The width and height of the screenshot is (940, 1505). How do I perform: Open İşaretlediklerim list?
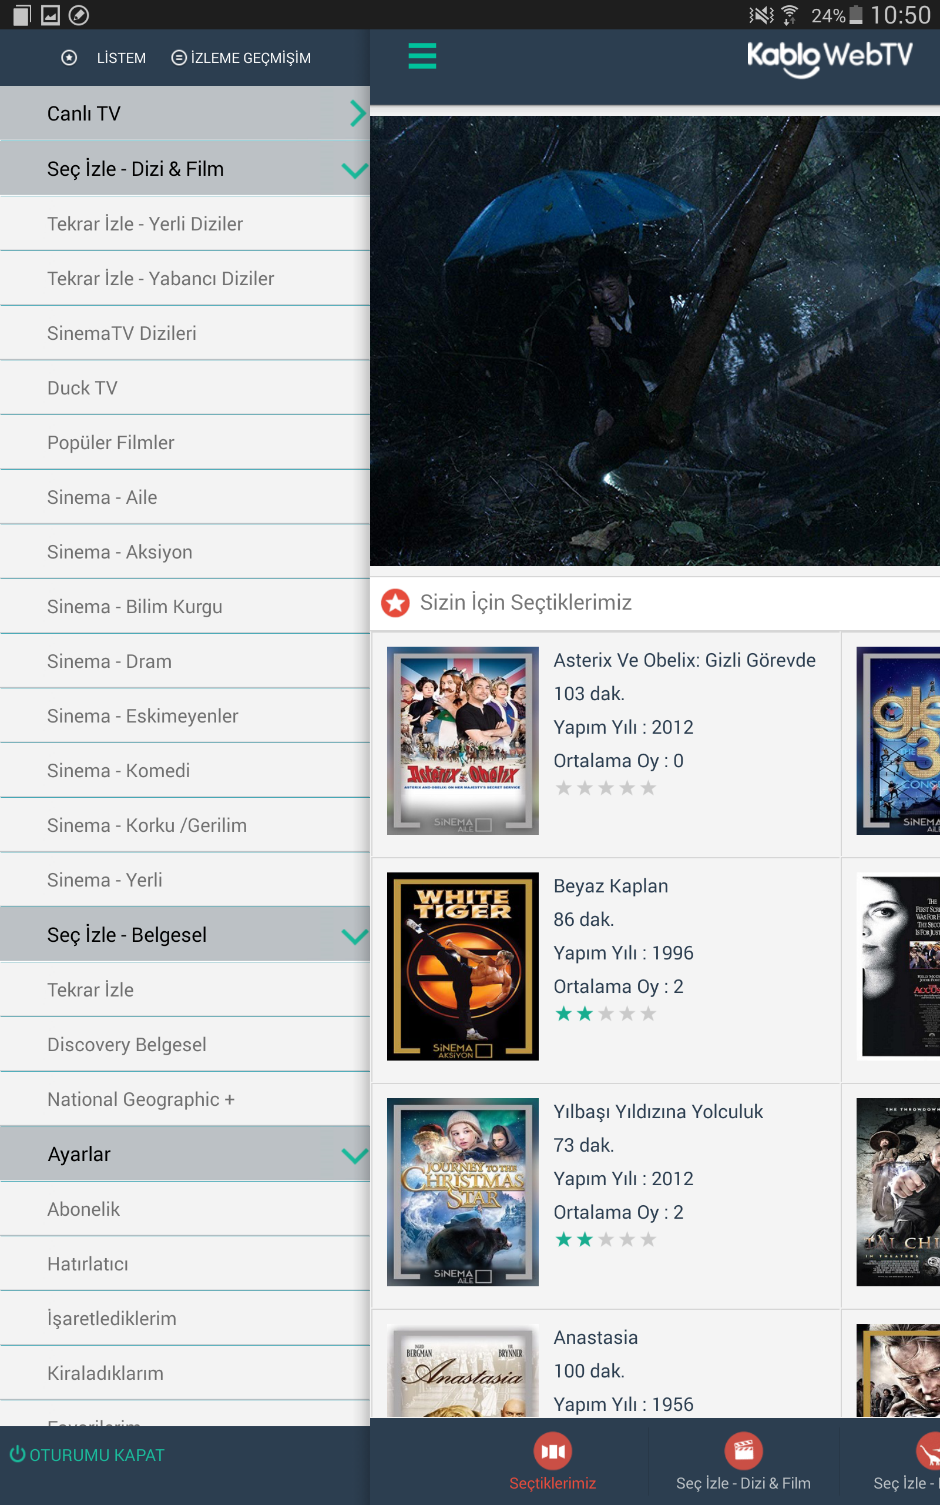coord(185,1319)
